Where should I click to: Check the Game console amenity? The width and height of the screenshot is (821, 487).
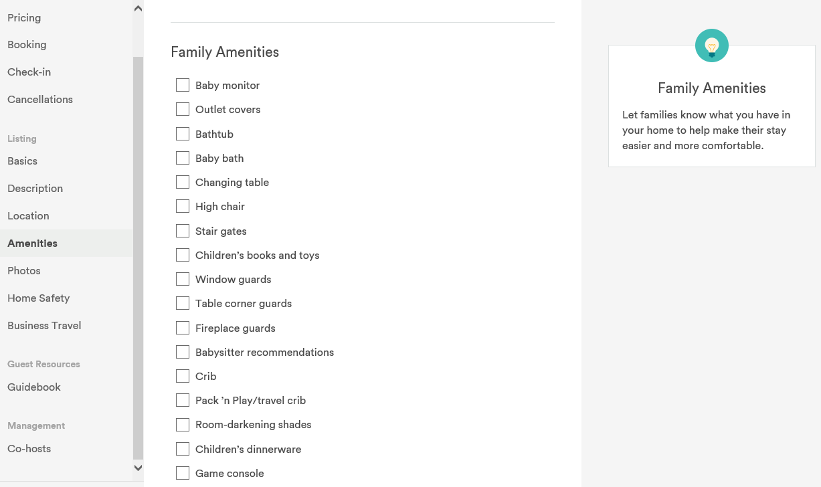click(x=183, y=472)
